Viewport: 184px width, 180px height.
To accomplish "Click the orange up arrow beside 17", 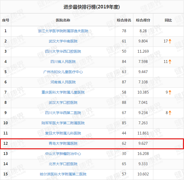I will pos(170,41).
